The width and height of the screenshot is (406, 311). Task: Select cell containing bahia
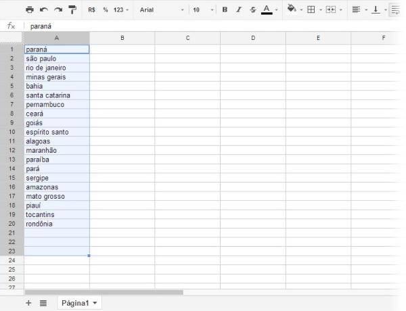(57, 86)
